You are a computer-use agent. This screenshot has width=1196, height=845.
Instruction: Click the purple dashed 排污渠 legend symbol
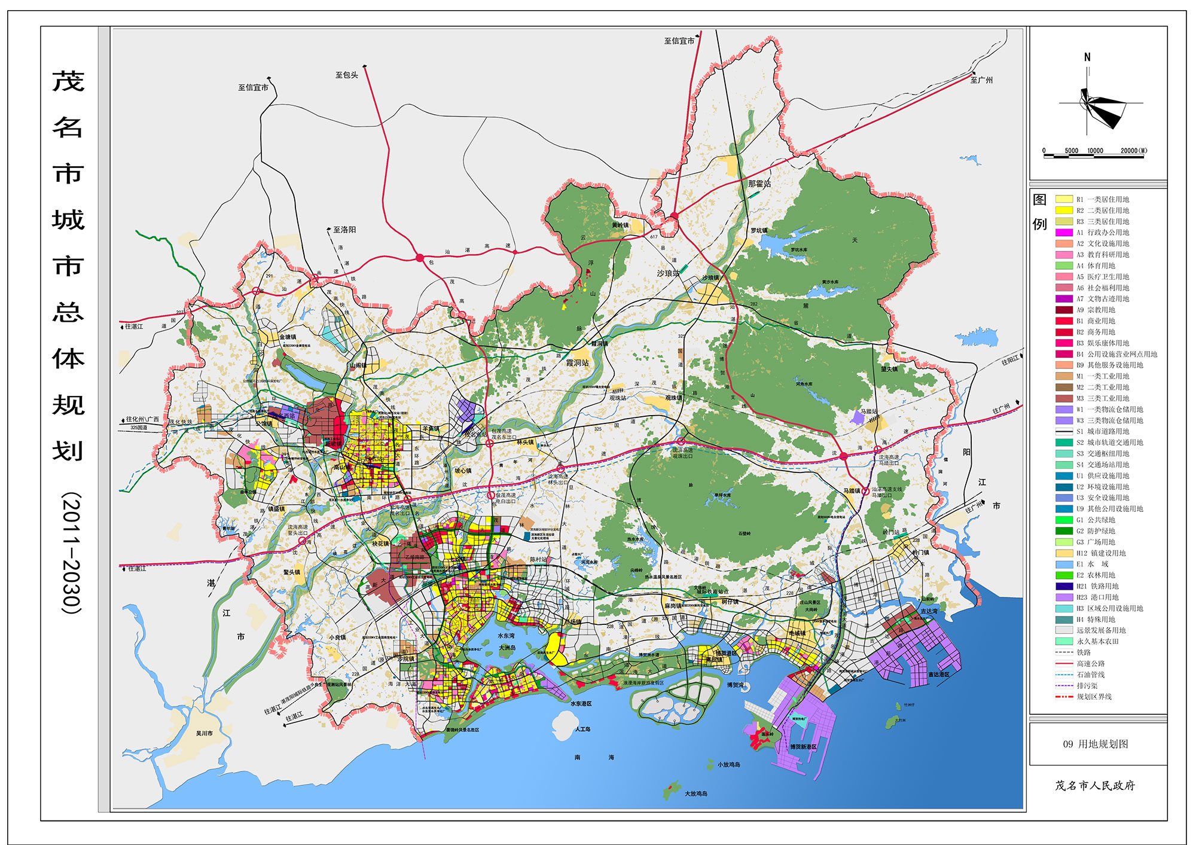click(x=1064, y=686)
